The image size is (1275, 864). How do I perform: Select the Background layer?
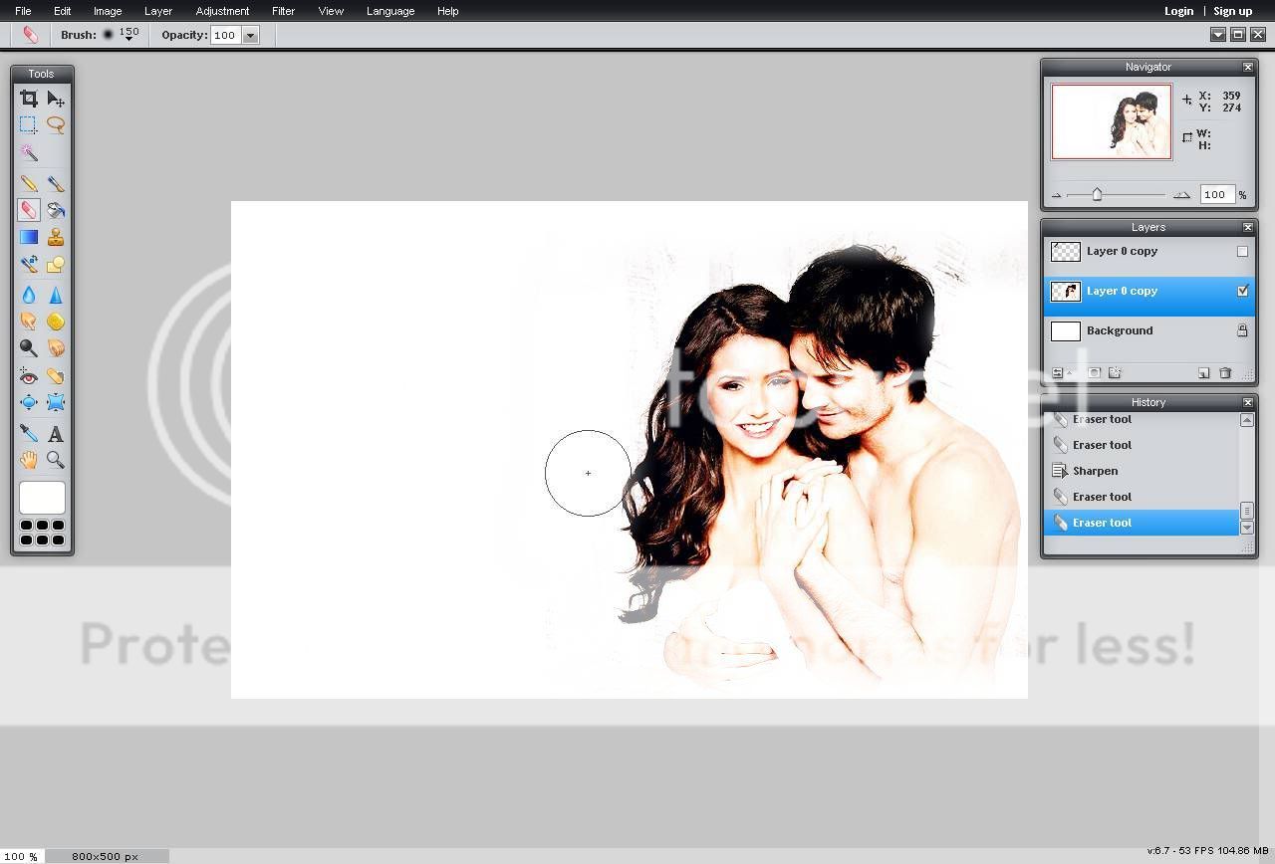1148,330
